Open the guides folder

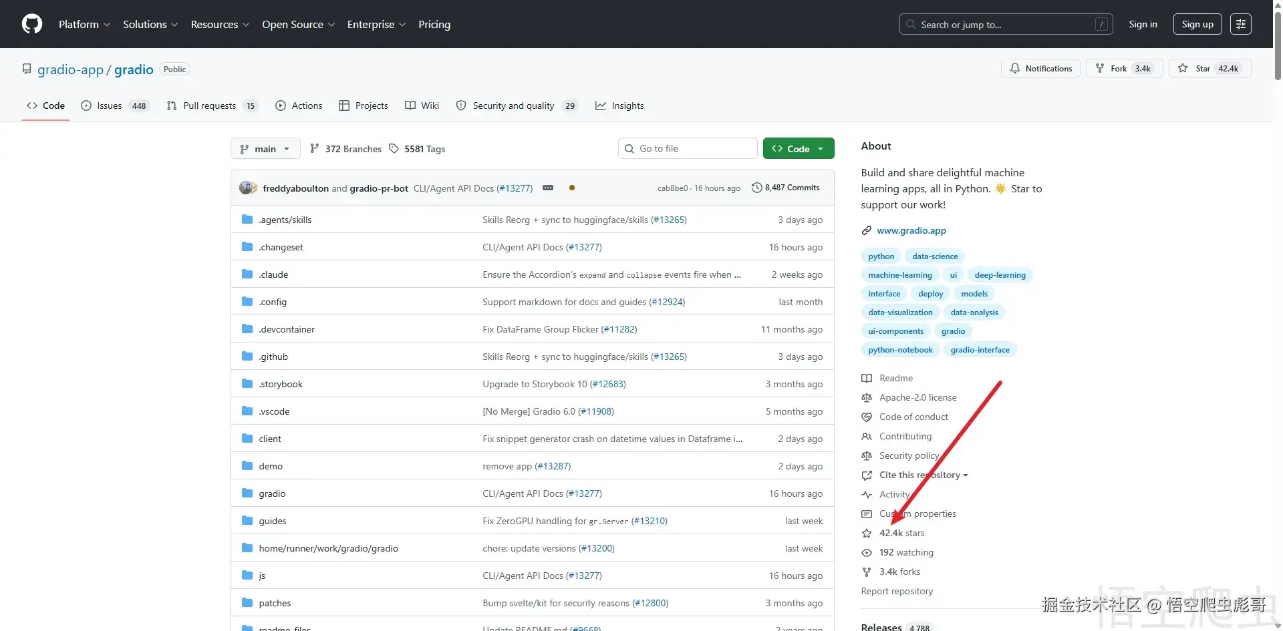tap(273, 521)
